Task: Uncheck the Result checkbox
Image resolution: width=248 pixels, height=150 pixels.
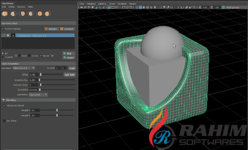Action: (41, 55)
